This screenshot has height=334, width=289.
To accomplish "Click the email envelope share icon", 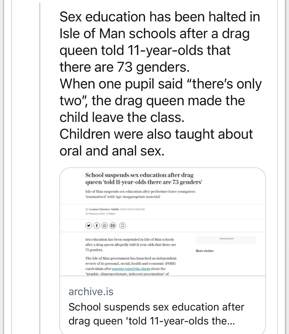I will tap(113, 225).
